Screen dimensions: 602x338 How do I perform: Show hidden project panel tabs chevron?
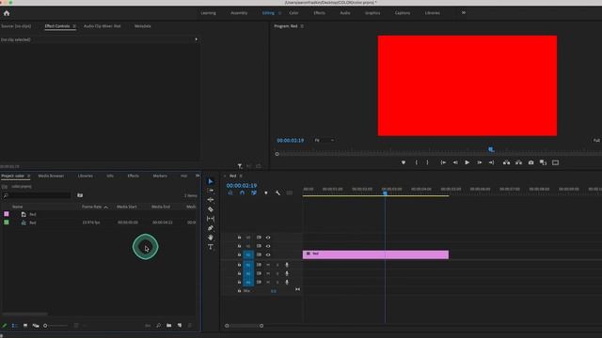coord(198,176)
